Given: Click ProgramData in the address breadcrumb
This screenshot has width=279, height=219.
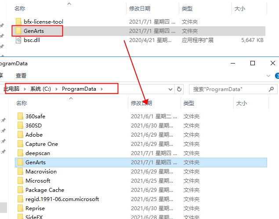Looking at the screenshot, I should pyautogui.click(x=79, y=89).
